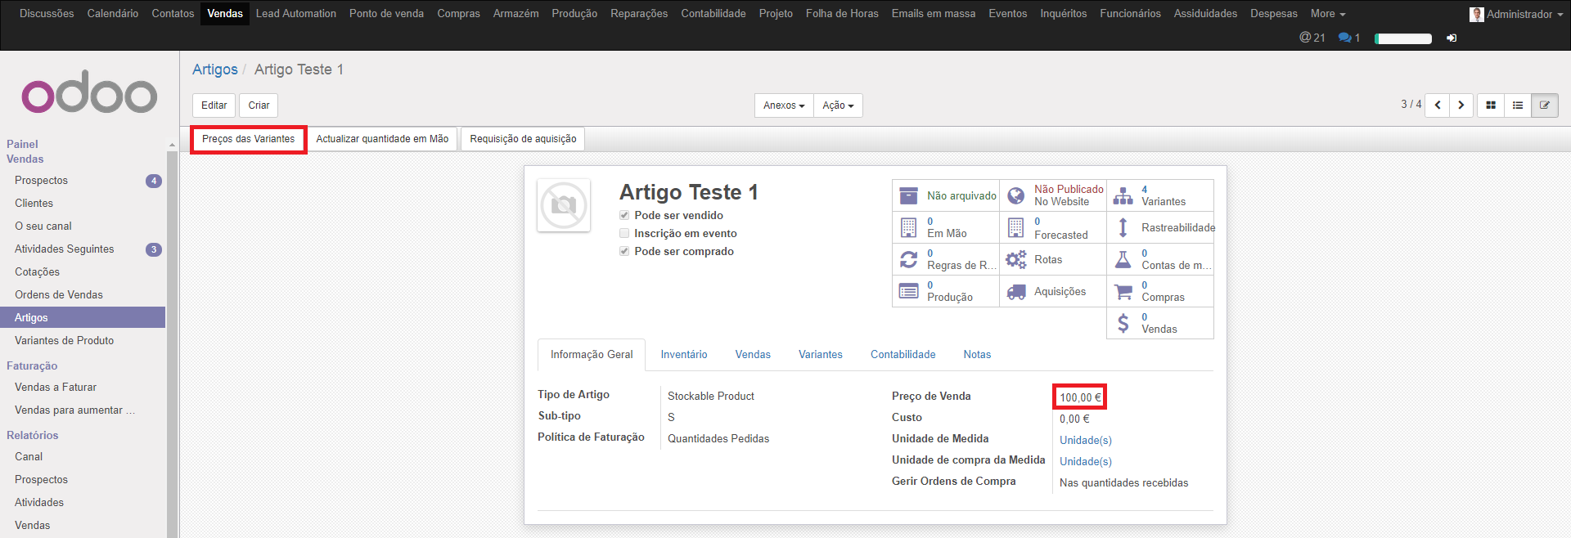
Task: Enable 'Inscrição em evento' checkbox
Action: [624, 233]
